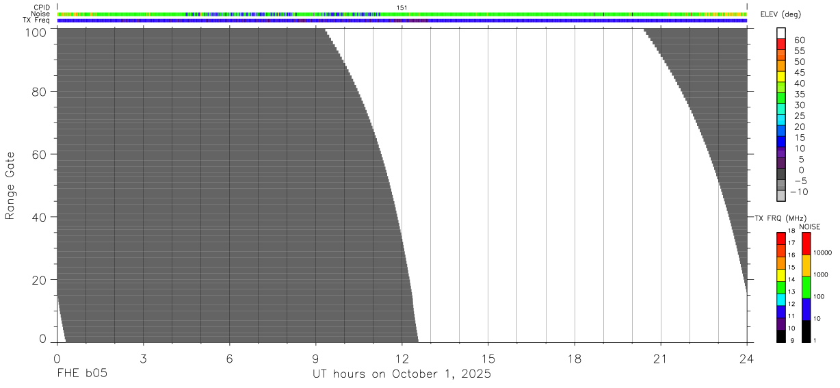Click the "15" tick on the UT hours axis
The width and height of the screenshot is (840, 388).
click(x=488, y=358)
